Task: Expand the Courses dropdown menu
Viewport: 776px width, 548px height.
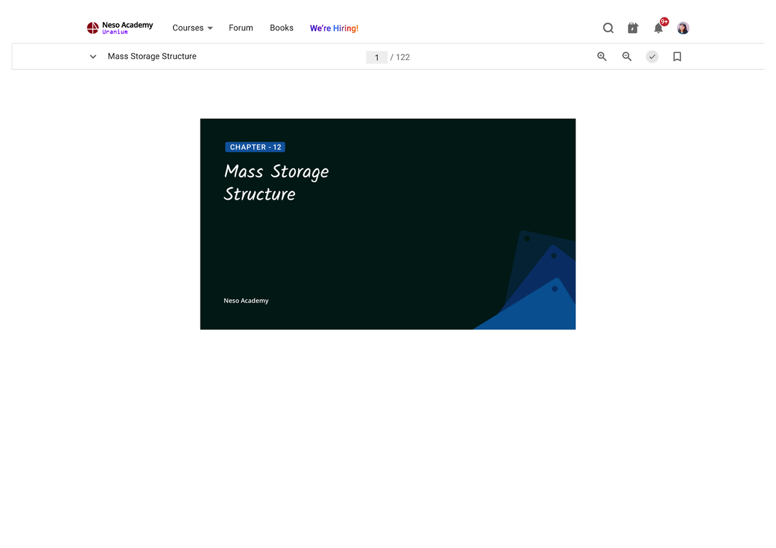Action: [192, 28]
